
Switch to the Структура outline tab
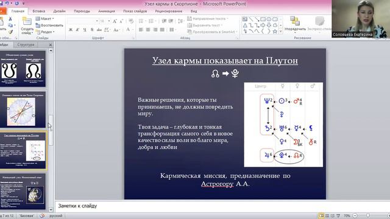coord(26,44)
